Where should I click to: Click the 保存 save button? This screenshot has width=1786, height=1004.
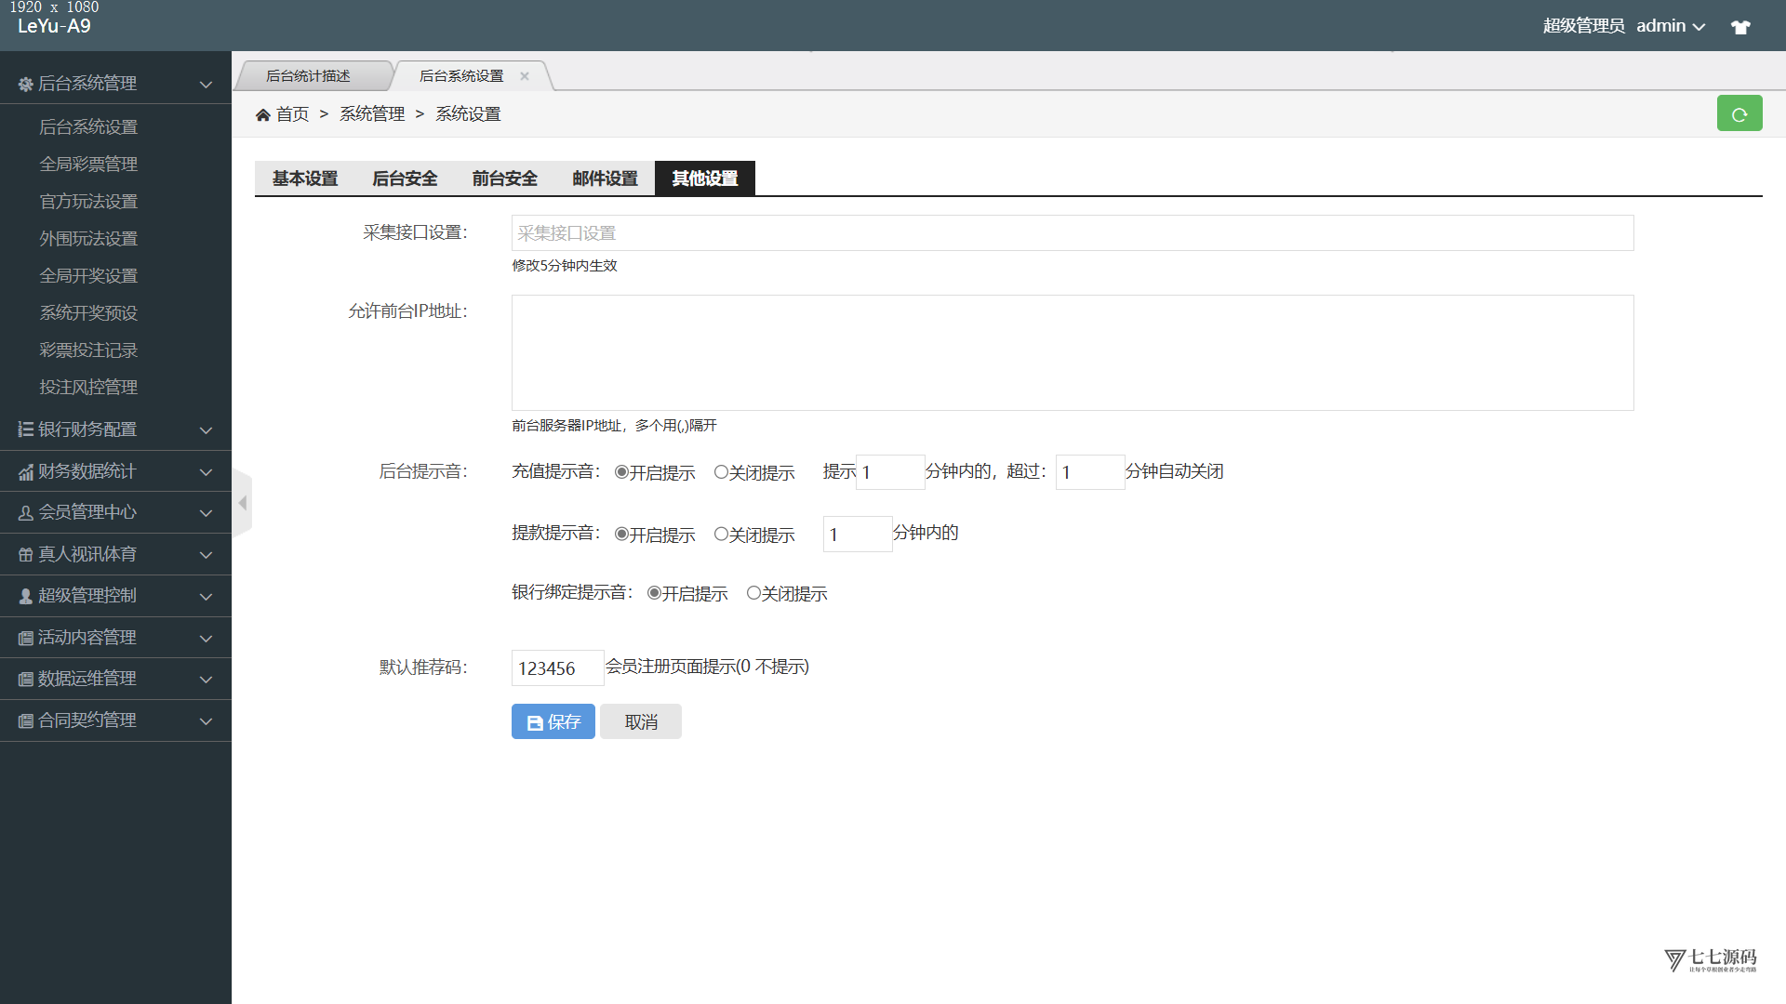tap(553, 722)
